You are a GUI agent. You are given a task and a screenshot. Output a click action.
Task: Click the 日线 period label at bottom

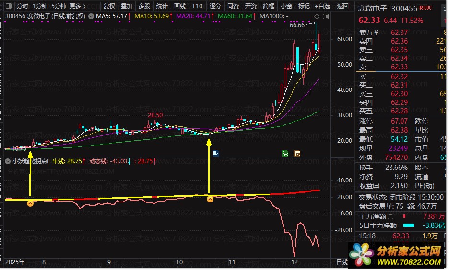(342, 262)
